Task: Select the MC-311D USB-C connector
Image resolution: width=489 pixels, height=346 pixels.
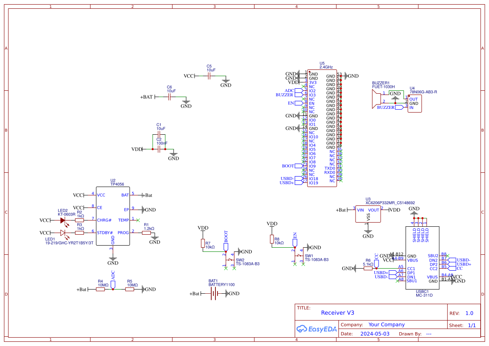Action: click(x=422, y=257)
